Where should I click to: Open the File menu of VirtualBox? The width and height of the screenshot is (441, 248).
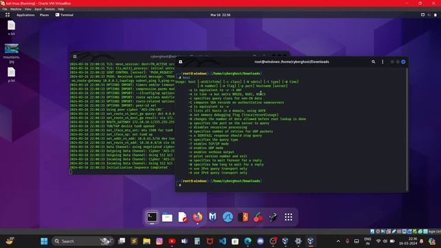click(x=5, y=9)
